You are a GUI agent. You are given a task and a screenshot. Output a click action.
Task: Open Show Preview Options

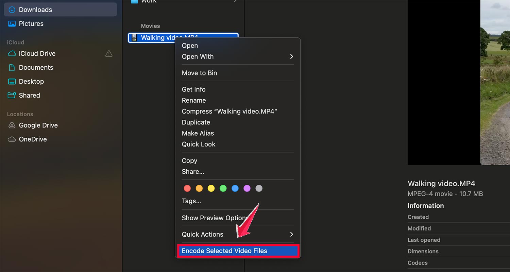click(214, 218)
